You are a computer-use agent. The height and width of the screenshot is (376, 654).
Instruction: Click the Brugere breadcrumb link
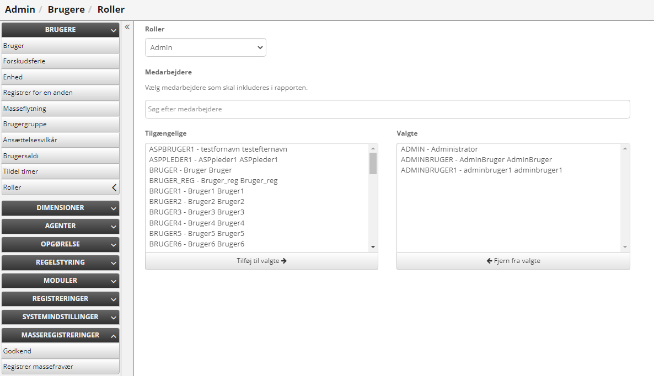65,9
